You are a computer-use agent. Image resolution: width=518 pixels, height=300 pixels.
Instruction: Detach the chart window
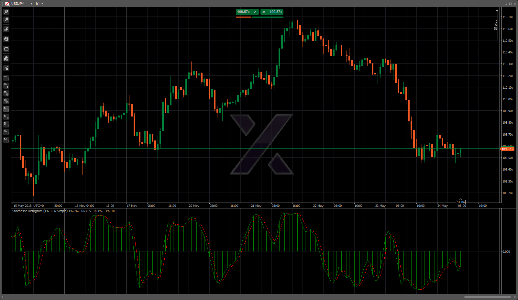click(506, 4)
